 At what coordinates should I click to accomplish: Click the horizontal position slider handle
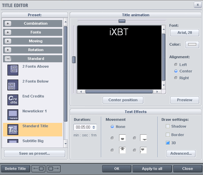[x=122, y=21]
